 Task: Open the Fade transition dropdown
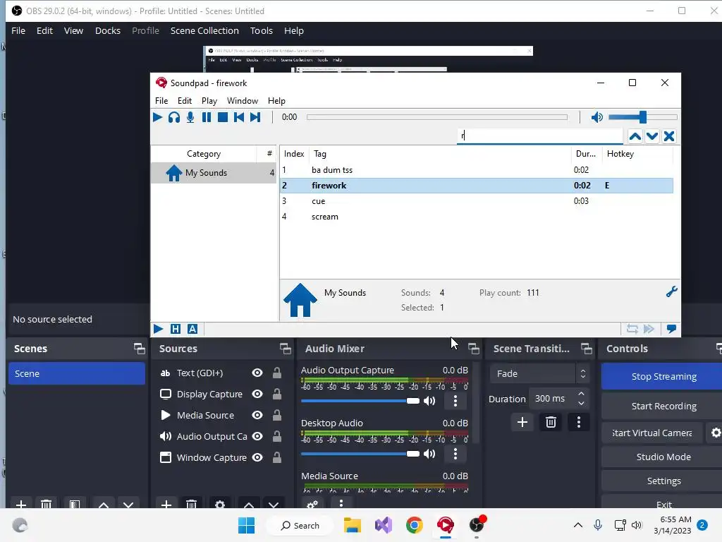point(539,374)
